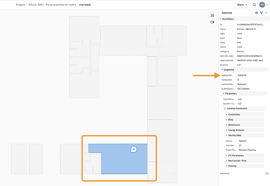Expand the Data group
270x186 pixels.
[x=244, y=120]
